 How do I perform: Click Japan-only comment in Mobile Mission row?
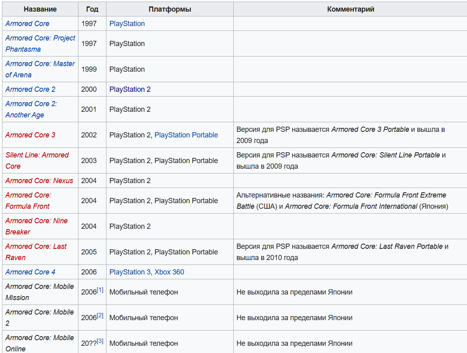(294, 292)
